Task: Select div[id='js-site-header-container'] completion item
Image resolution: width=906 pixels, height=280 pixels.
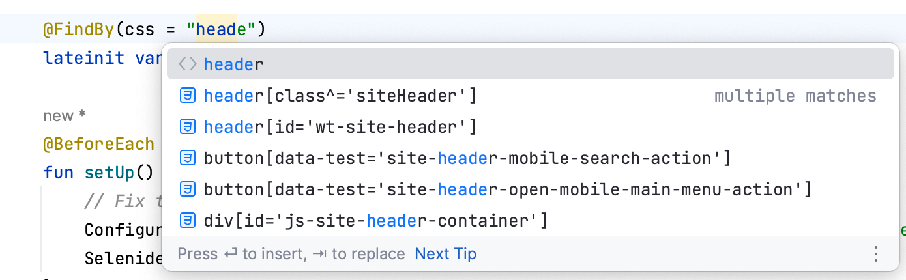Action: point(375,221)
